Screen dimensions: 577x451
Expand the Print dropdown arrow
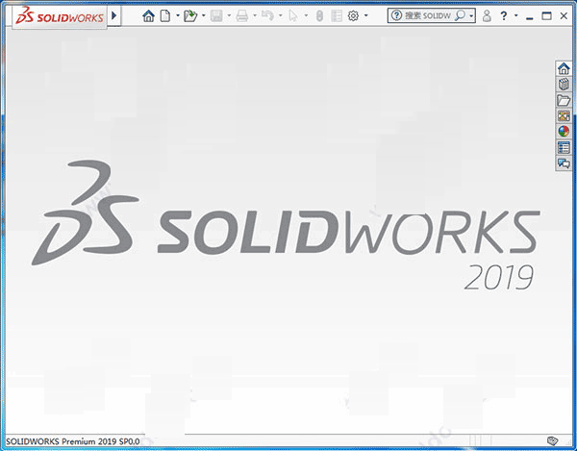pos(255,15)
